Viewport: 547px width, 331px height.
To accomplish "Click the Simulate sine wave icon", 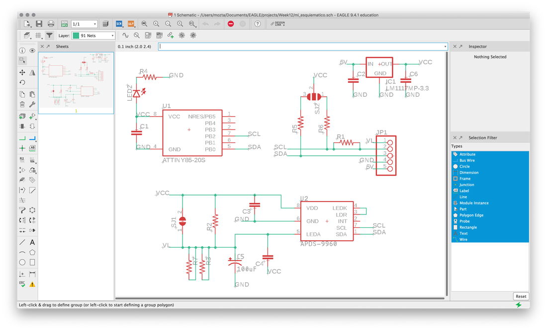I will 125,36.
